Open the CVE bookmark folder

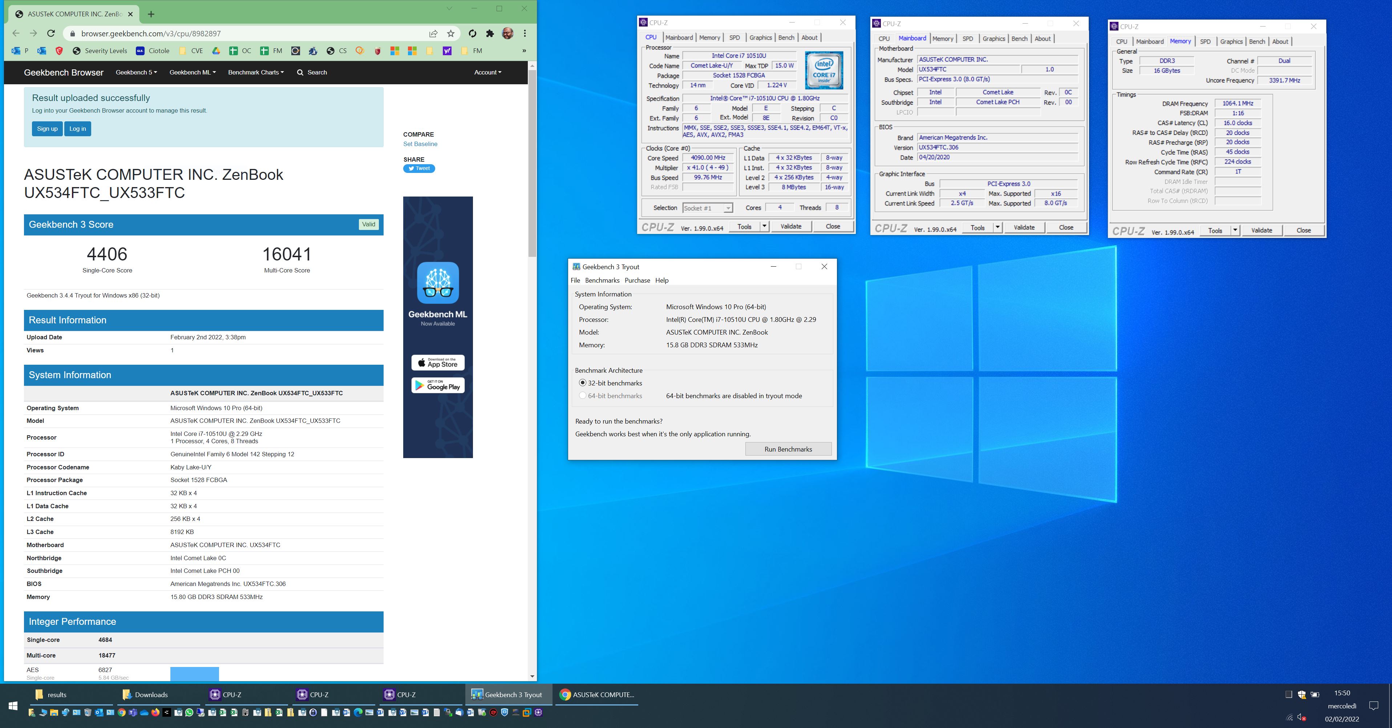(191, 51)
